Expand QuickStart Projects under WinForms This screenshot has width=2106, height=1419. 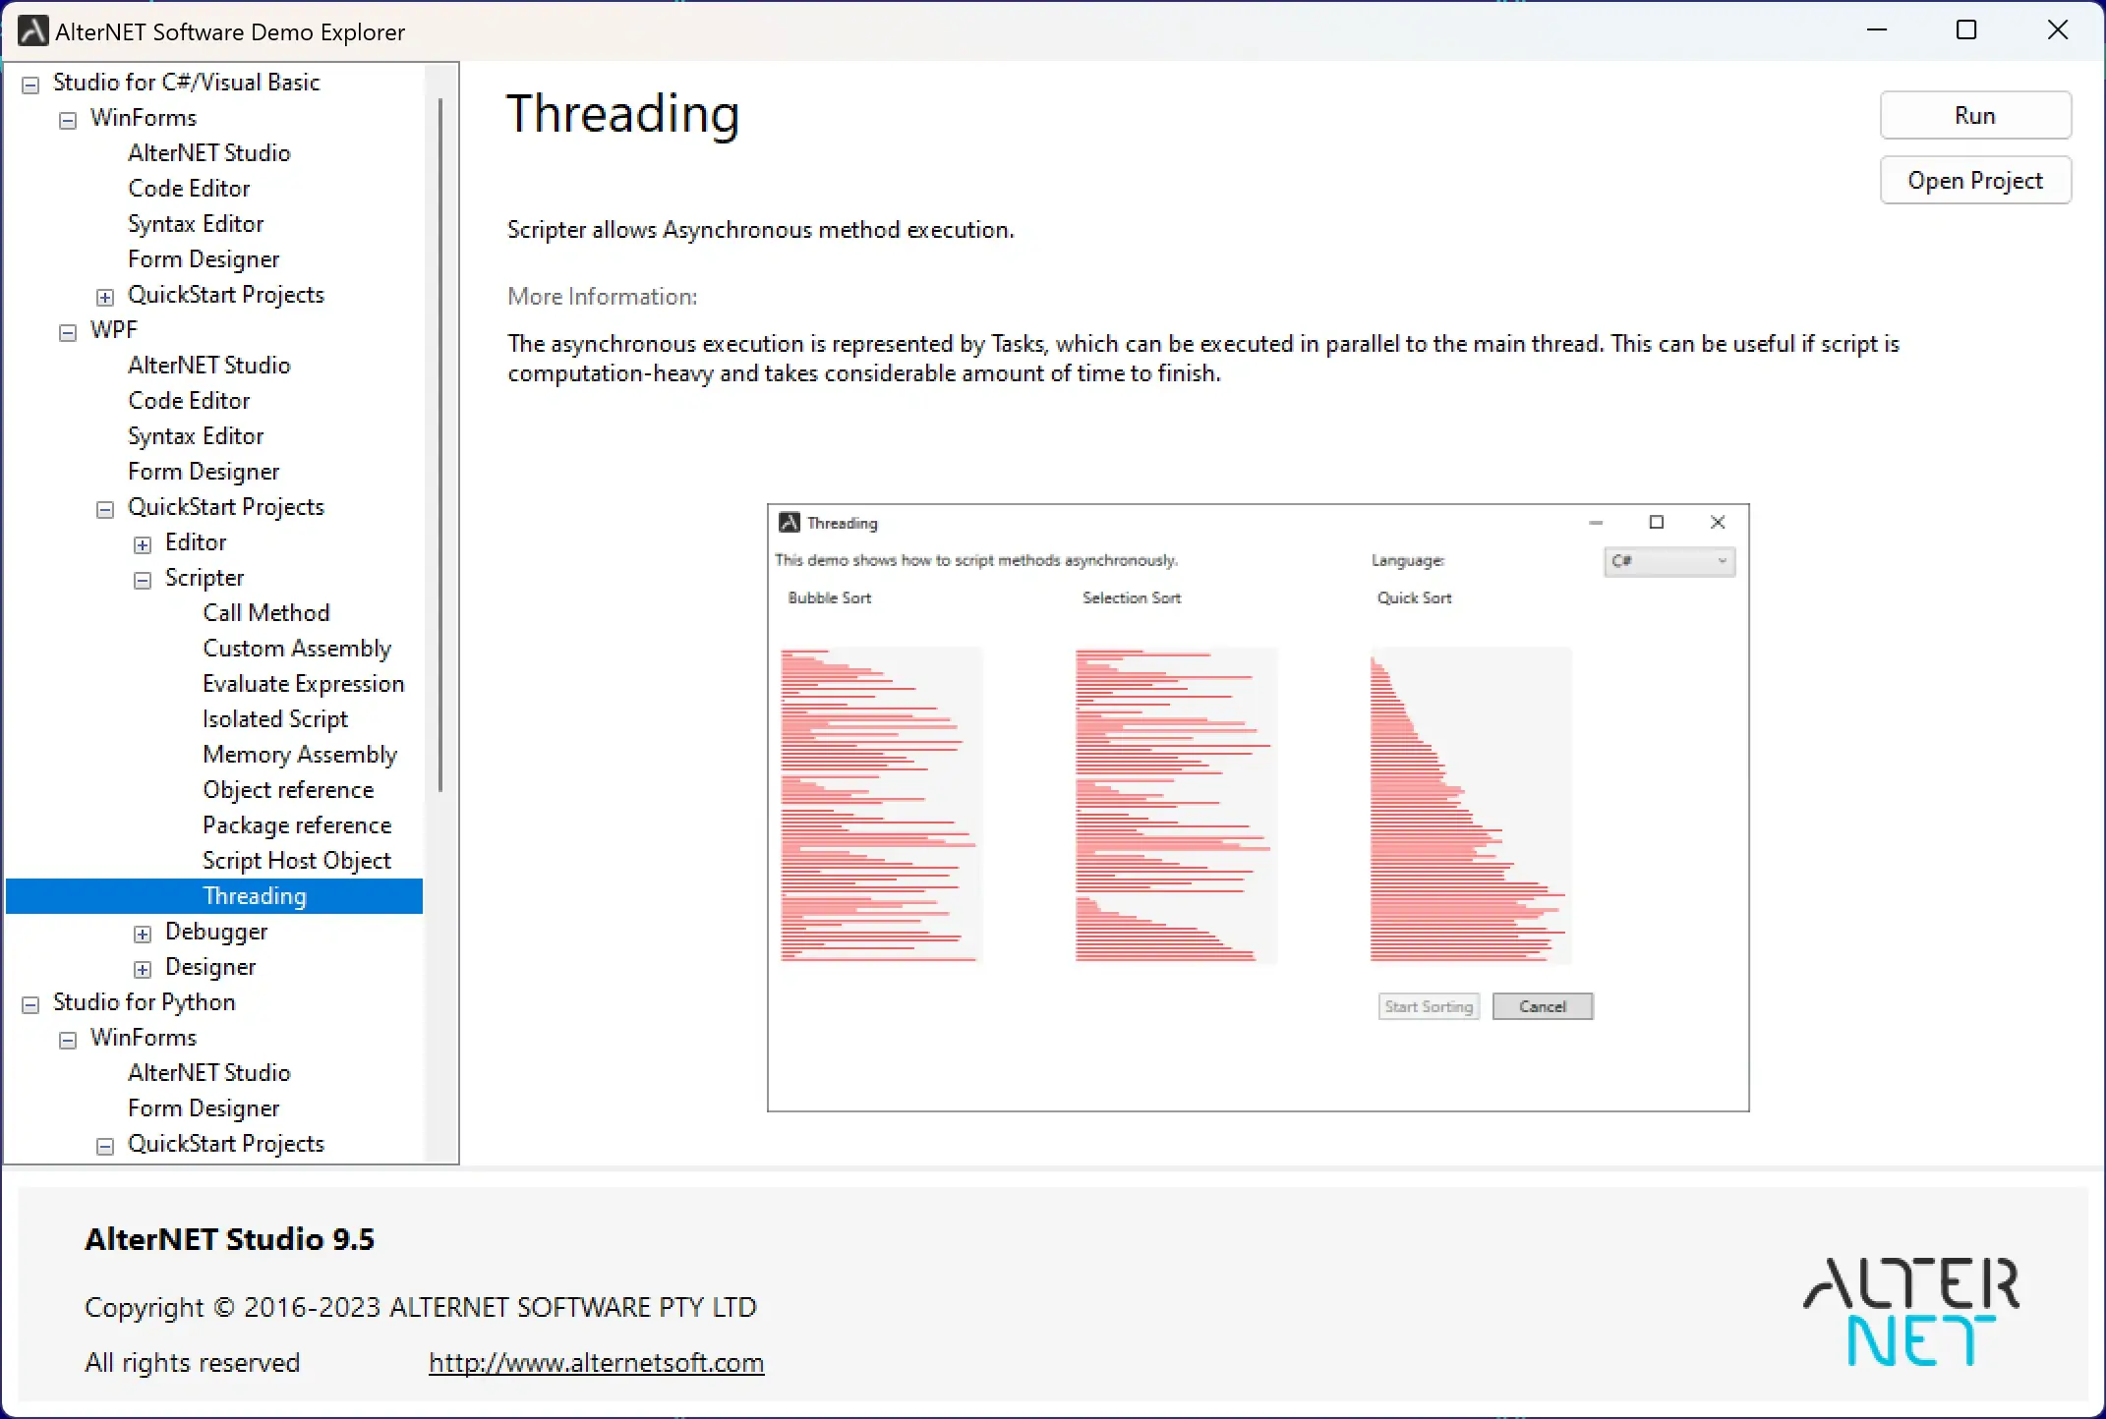coord(104,296)
